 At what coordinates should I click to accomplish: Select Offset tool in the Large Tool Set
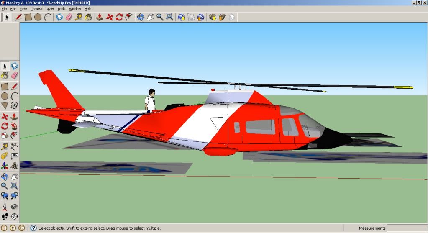tap(15, 136)
